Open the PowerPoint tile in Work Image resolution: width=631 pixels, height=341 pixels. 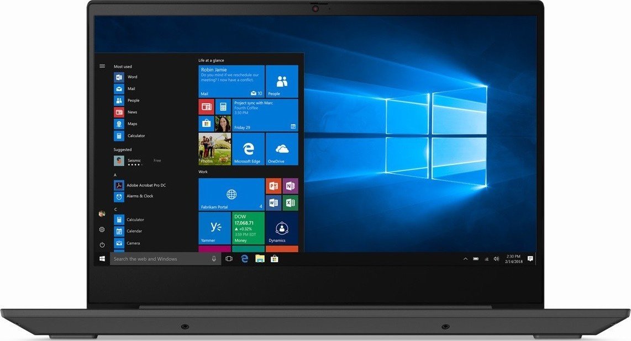274,186
